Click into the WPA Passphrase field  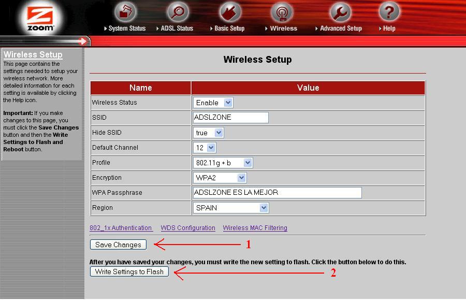[278, 192]
